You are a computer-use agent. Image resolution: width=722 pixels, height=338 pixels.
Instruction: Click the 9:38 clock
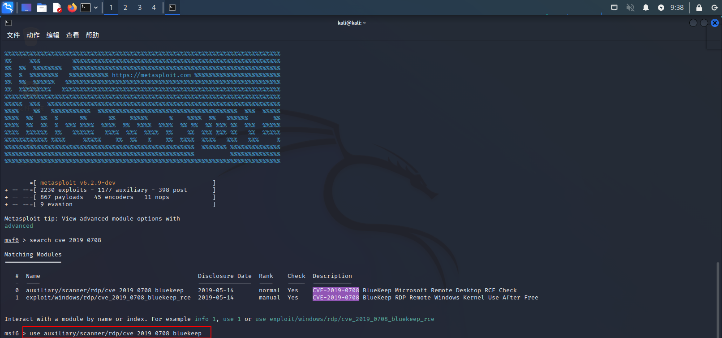tap(677, 8)
